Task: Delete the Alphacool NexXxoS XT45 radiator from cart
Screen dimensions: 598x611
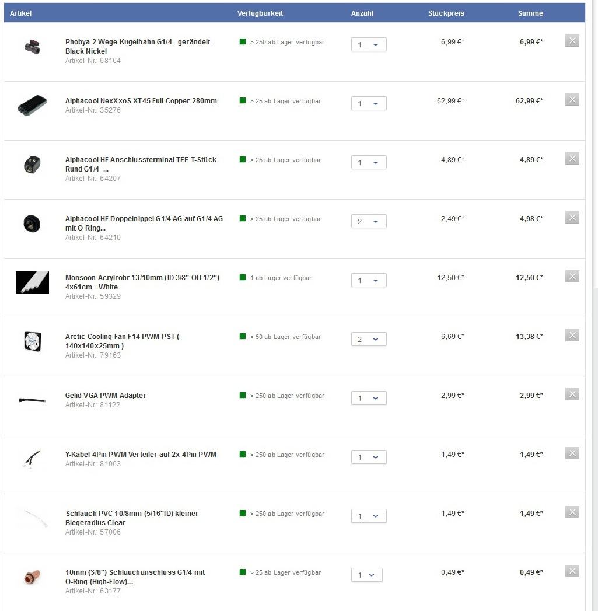Action: (572, 100)
